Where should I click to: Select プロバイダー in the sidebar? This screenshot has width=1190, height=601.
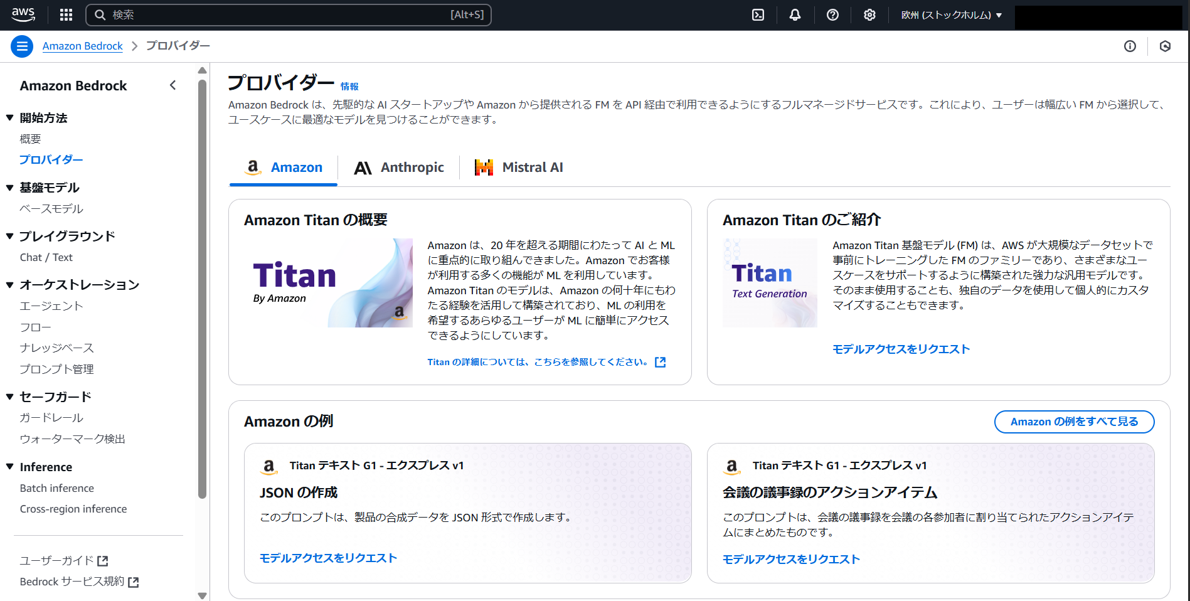click(51, 160)
